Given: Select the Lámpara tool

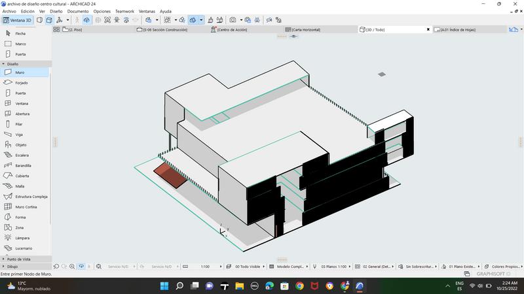Looking at the screenshot, I should [22, 238].
